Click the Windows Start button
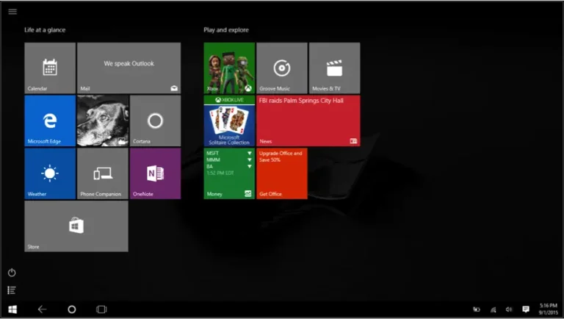 click(x=12, y=309)
